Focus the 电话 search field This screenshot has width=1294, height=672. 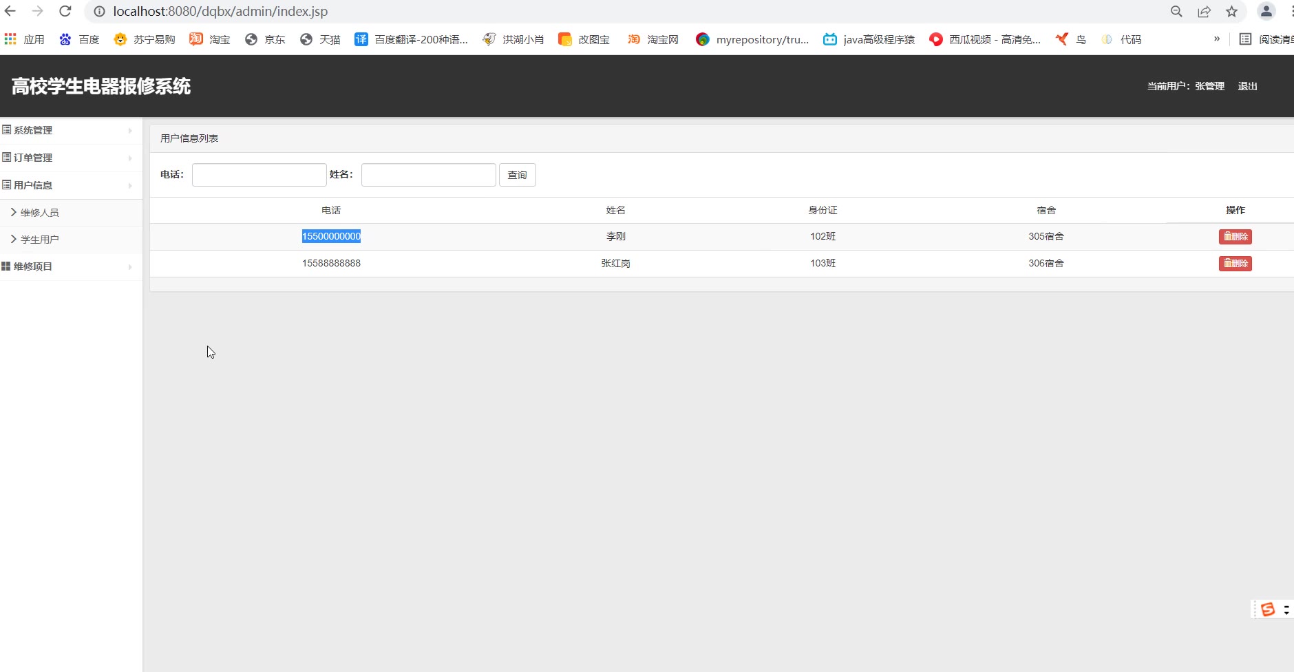259,175
